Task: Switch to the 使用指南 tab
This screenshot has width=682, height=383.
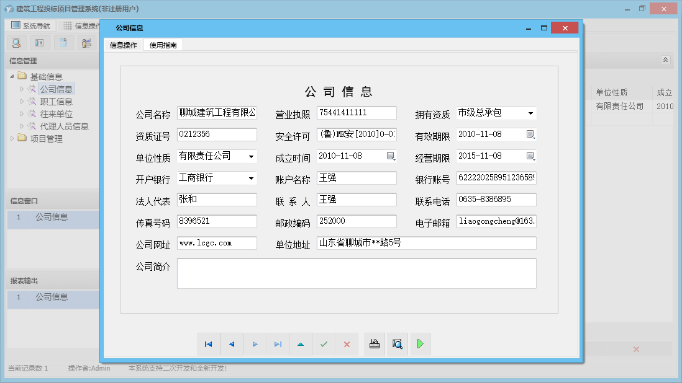Action: click(163, 45)
